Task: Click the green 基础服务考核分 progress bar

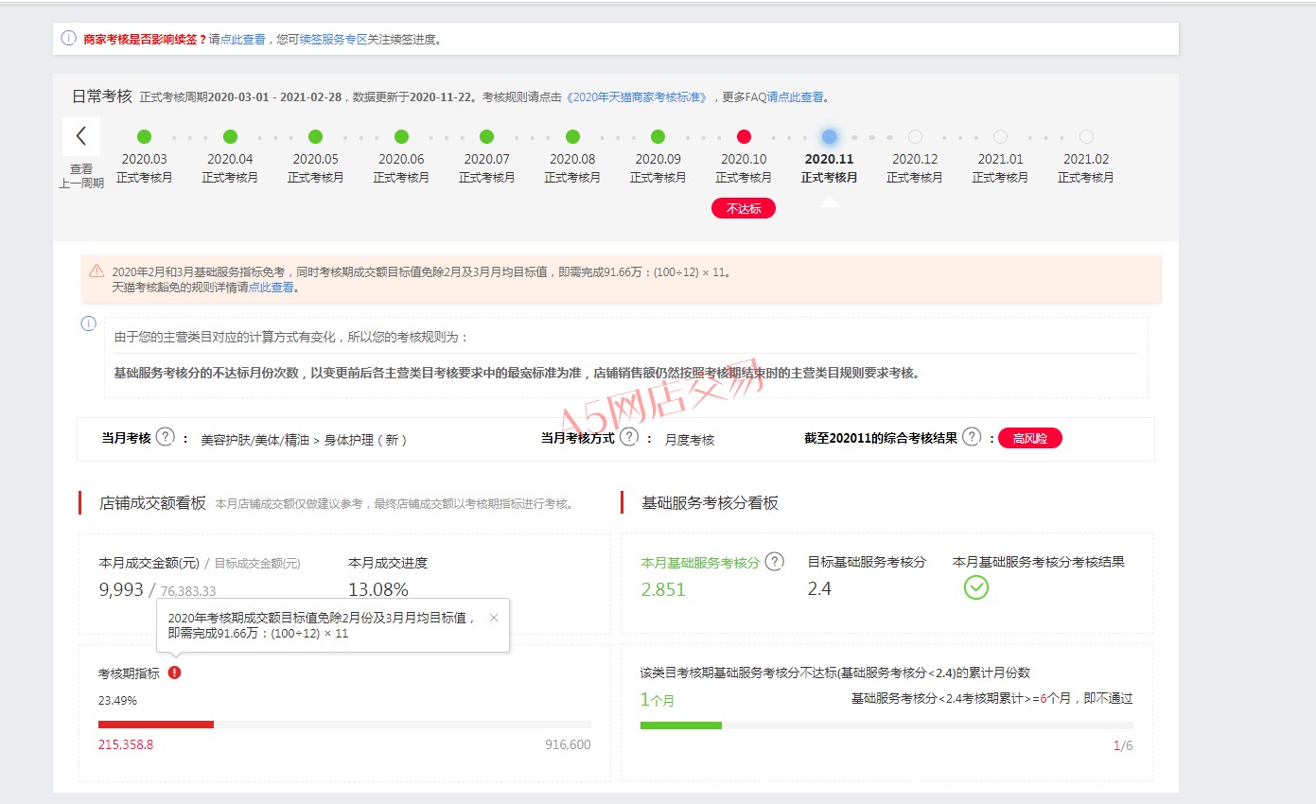Action: (x=680, y=725)
